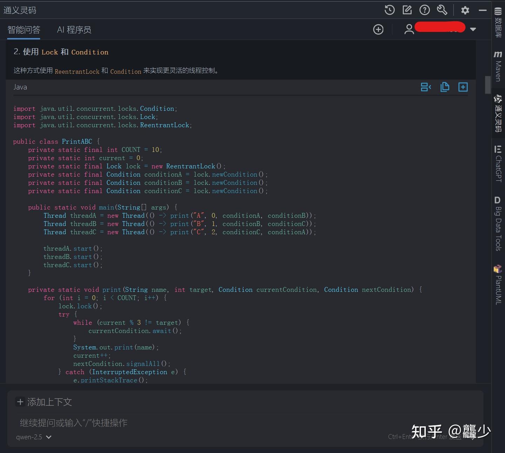Image resolution: width=505 pixels, height=453 pixels.
Task: Copy the Java code block
Action: [x=445, y=87]
